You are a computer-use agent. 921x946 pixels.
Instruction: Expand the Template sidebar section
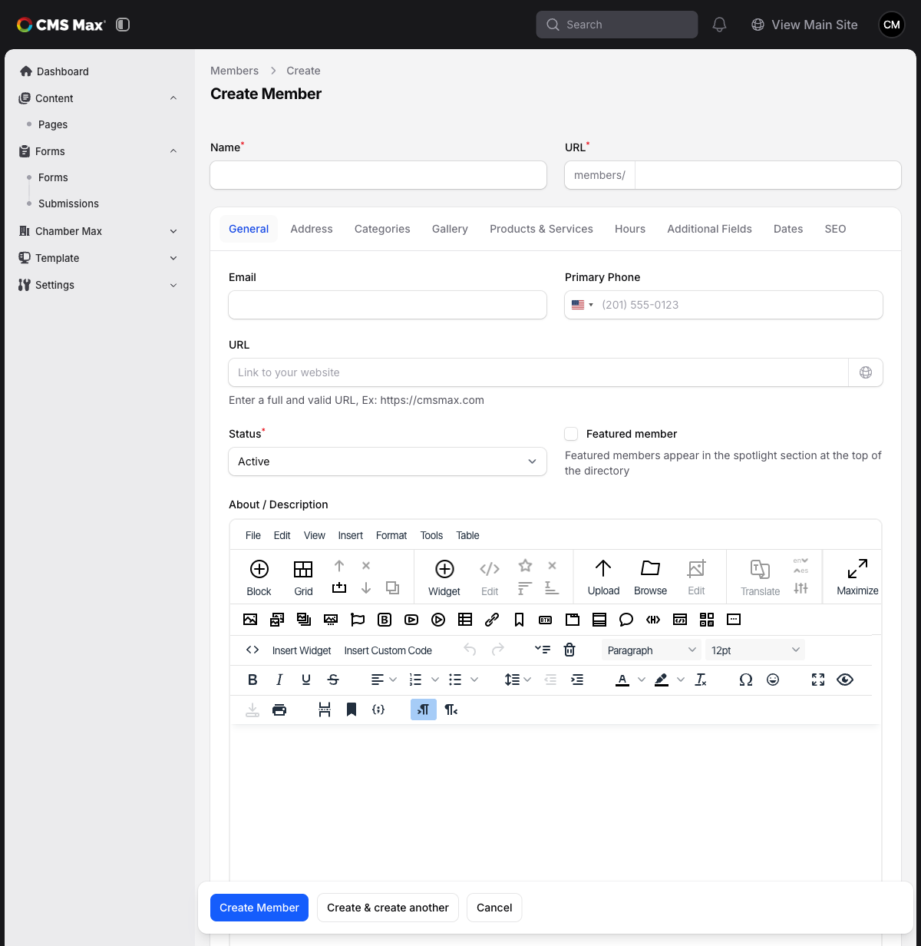tap(173, 258)
